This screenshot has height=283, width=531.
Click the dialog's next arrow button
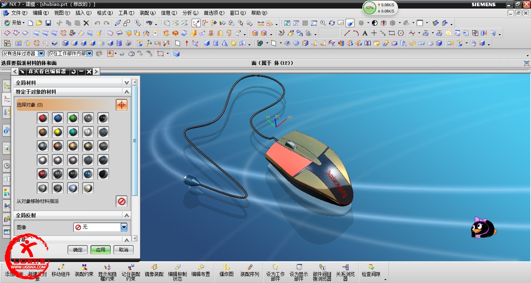point(96,71)
